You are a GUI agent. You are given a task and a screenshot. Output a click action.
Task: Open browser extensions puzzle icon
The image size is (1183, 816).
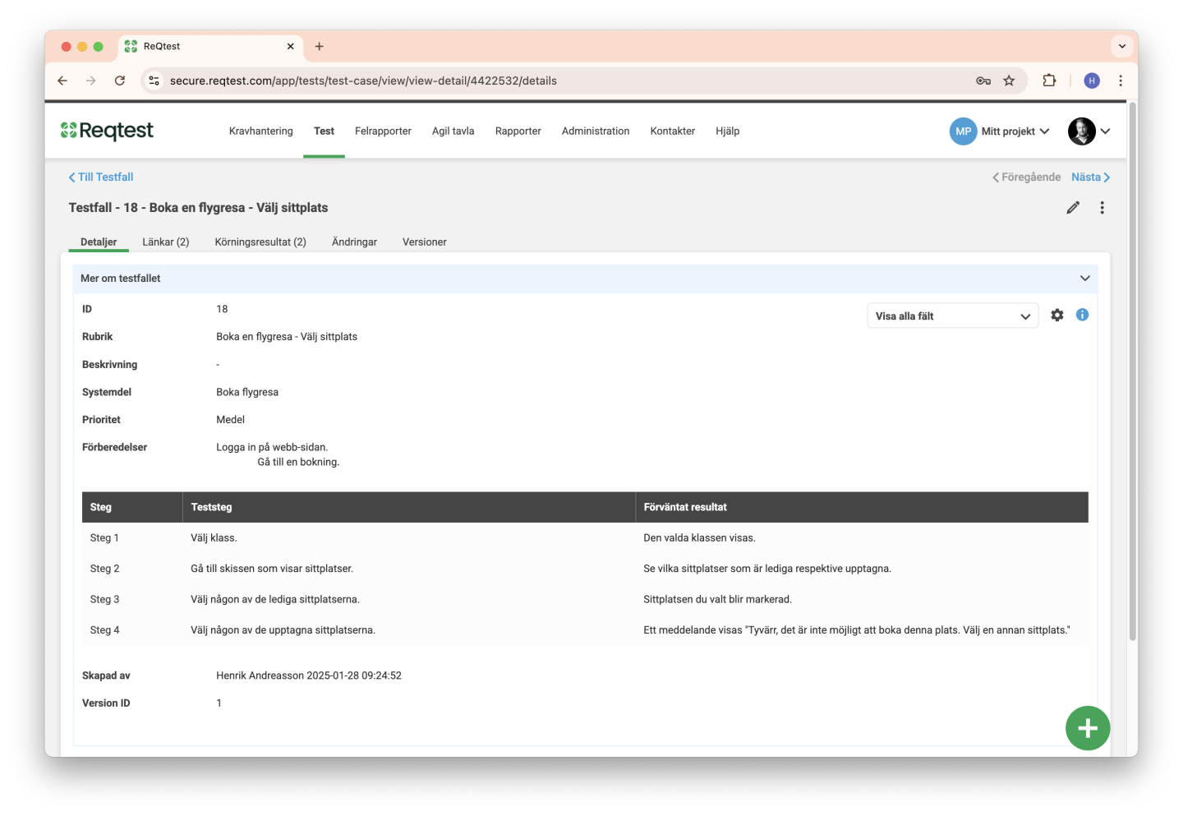pyautogui.click(x=1049, y=81)
